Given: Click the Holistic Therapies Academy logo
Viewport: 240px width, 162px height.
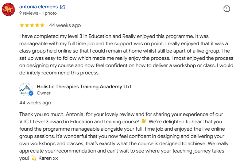Looking at the screenshot, I should [26, 89].
